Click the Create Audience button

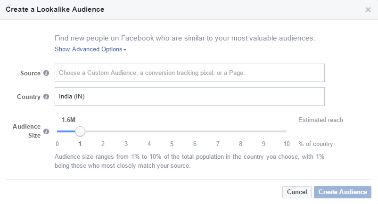(x=343, y=192)
